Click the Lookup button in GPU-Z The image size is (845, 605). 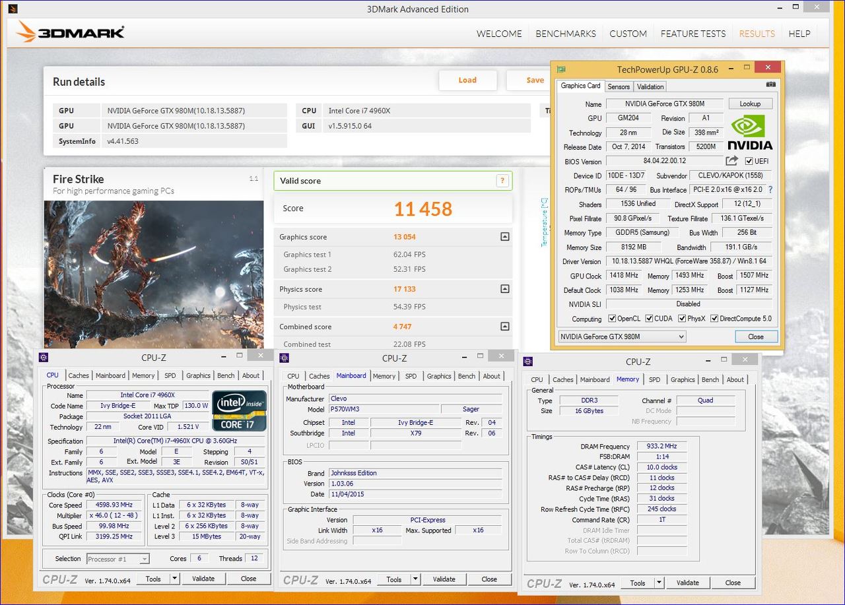[750, 104]
